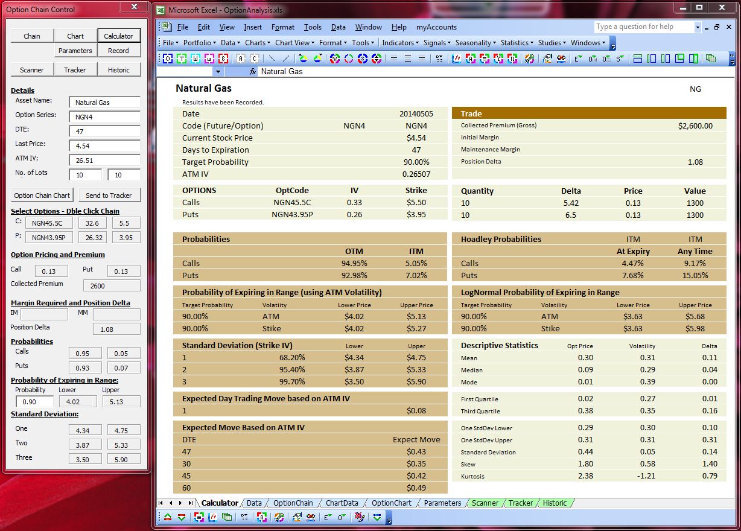Select the cell showing NGN45.5C under OptCode
The image size is (741, 531).
(x=292, y=203)
